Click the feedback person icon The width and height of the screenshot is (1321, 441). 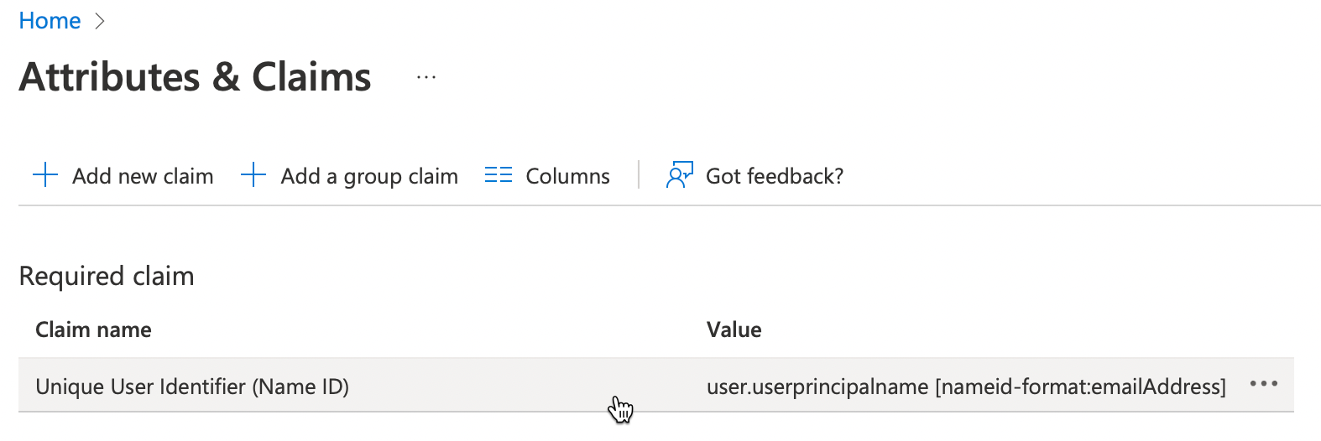[x=679, y=175]
